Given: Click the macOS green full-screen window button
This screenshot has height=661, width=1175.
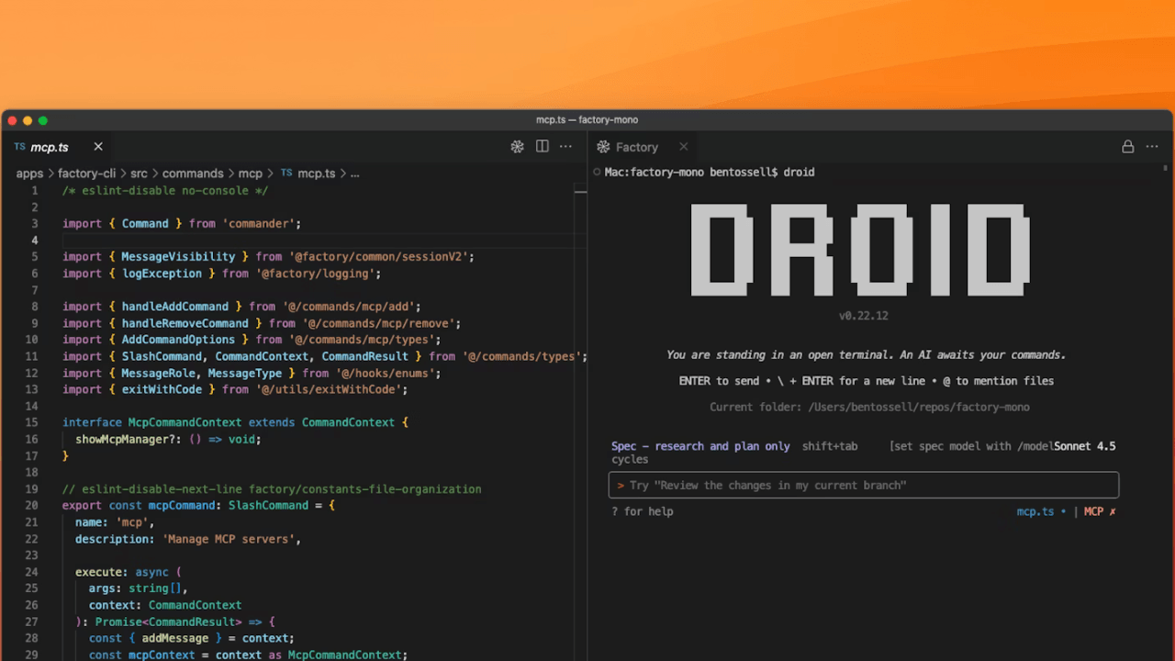Looking at the screenshot, I should (43, 120).
